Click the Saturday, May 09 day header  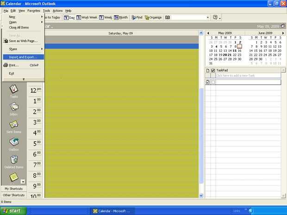tap(121, 33)
